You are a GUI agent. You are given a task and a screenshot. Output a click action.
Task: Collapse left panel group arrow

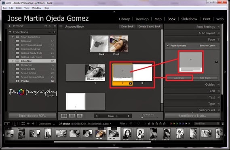click(x=3, y=72)
